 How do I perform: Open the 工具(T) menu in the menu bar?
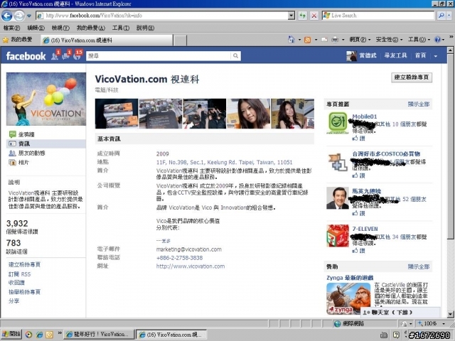(x=121, y=28)
